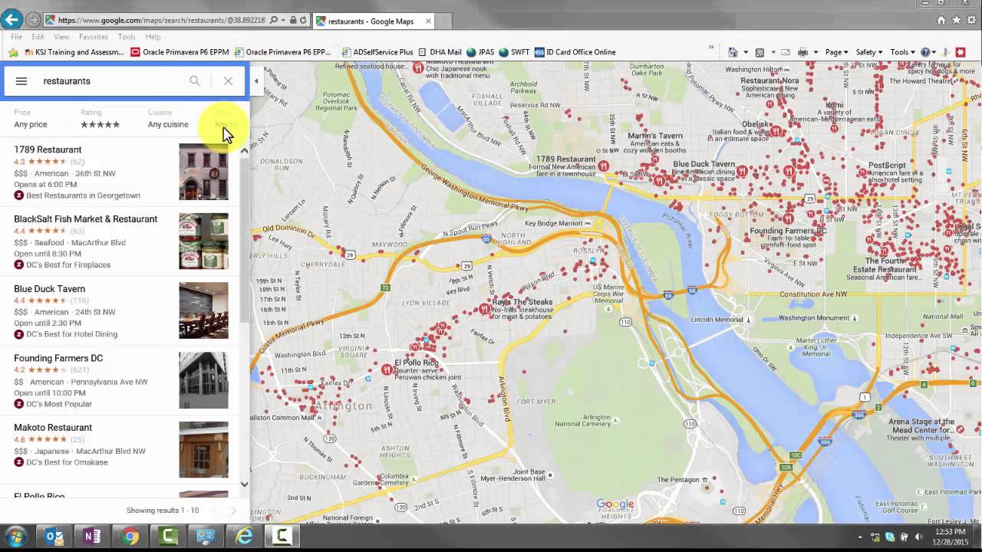982x552 pixels.
Task: Collapse the side results panel arrow
Action: point(256,80)
